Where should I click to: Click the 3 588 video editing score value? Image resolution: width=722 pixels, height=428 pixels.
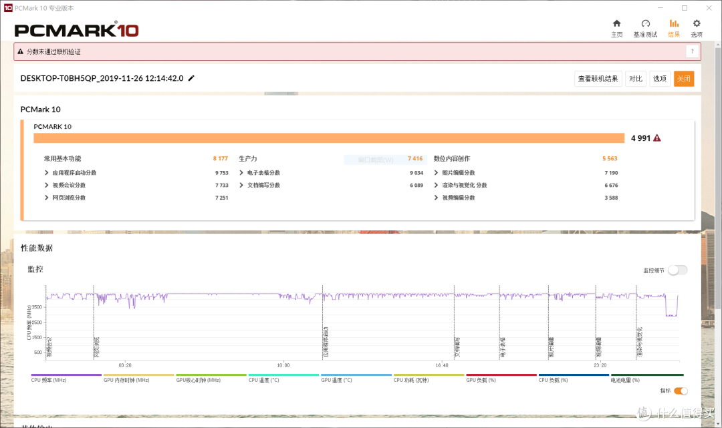(611, 198)
